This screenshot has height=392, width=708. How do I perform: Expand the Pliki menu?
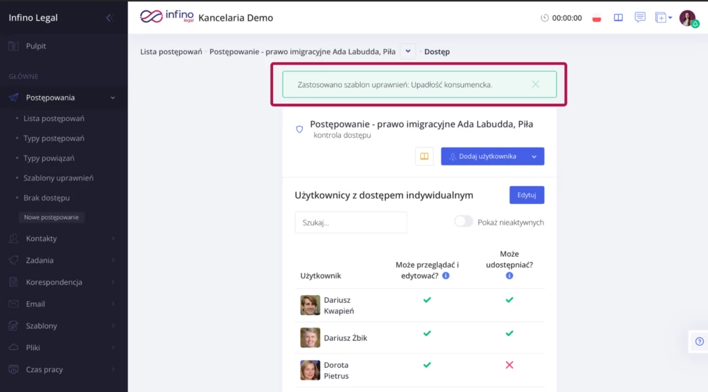[113, 347]
